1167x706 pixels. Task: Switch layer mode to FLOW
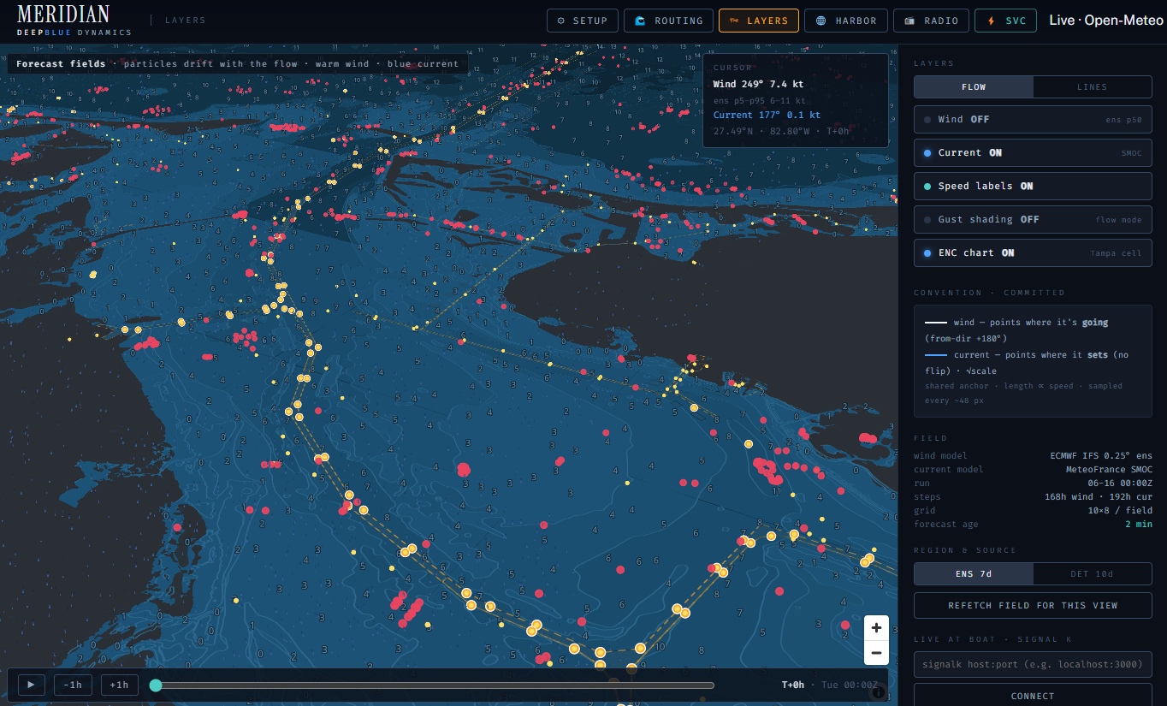coord(974,86)
